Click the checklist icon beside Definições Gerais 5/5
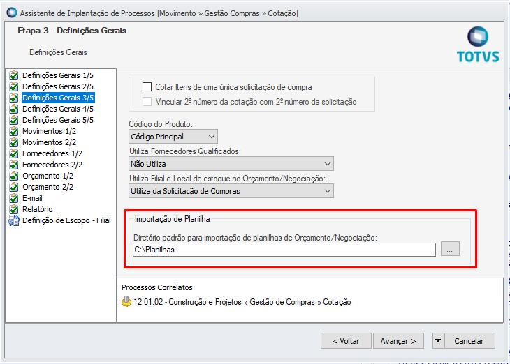 click(x=14, y=120)
